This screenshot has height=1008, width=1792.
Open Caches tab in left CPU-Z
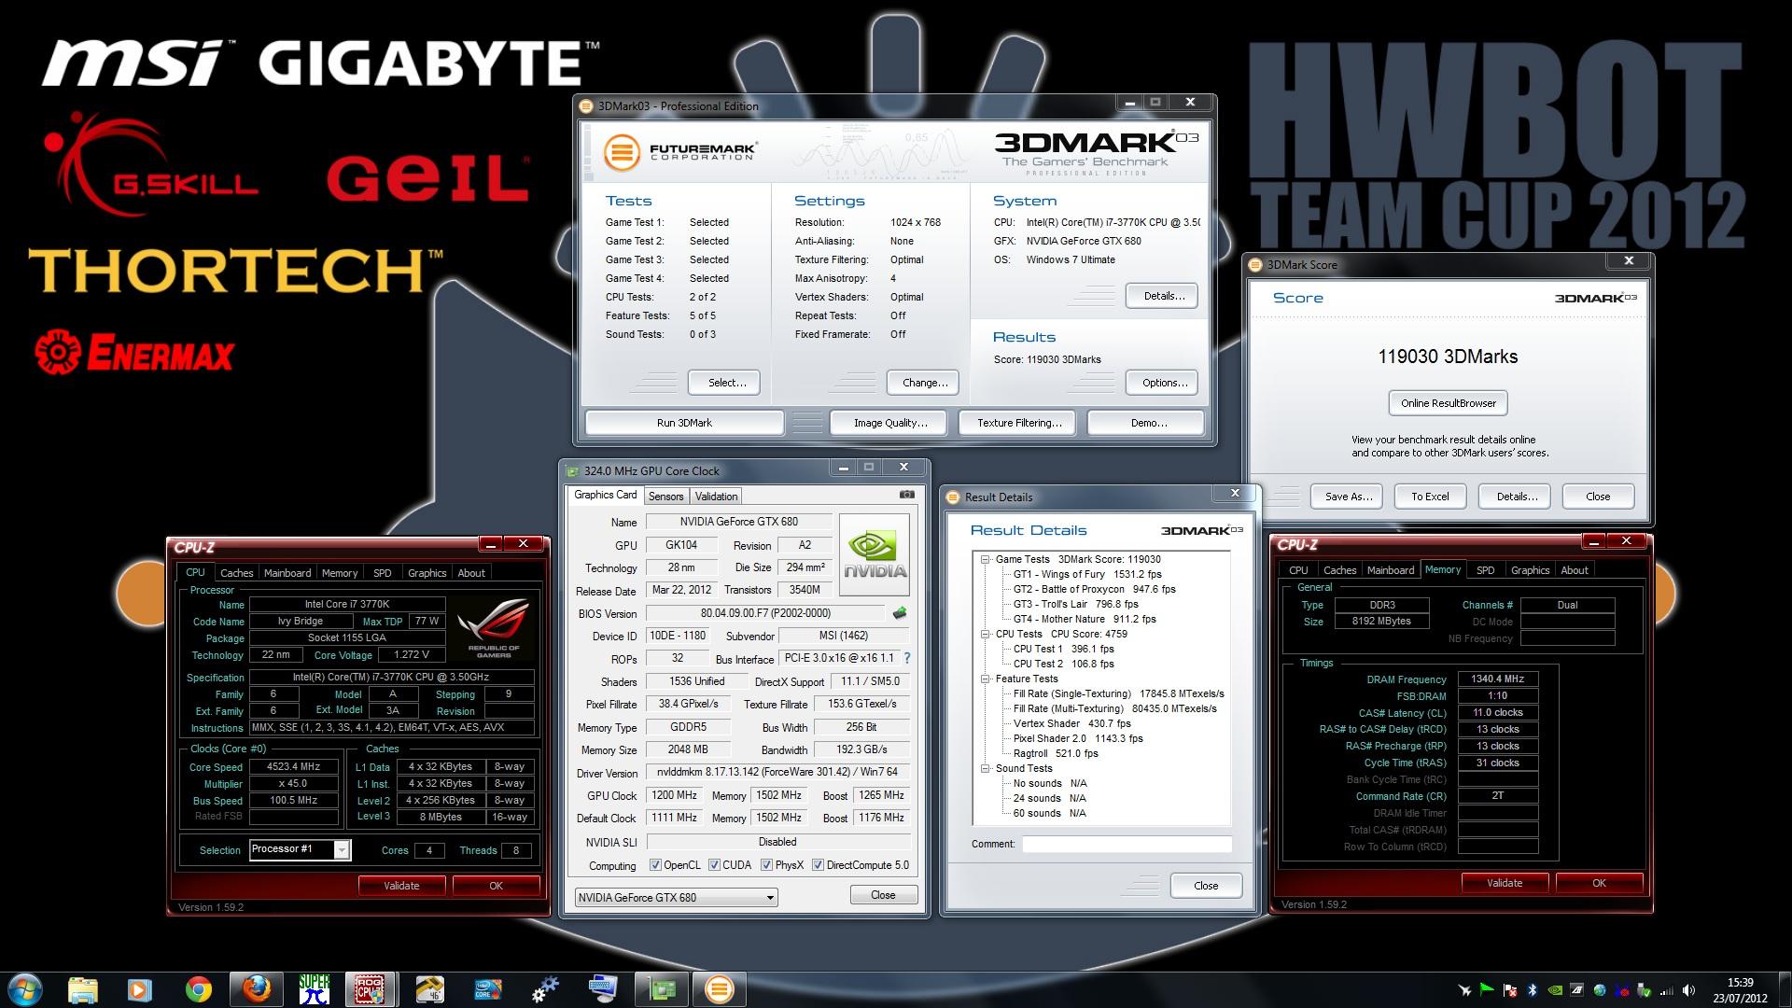point(236,573)
